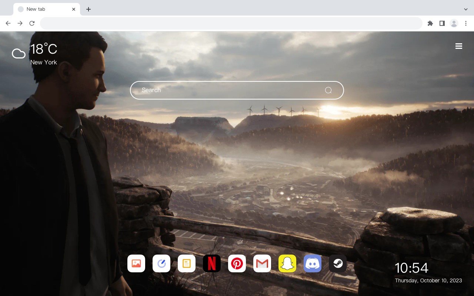Click the 10:54 clock display
474x296 pixels.
coord(411,268)
